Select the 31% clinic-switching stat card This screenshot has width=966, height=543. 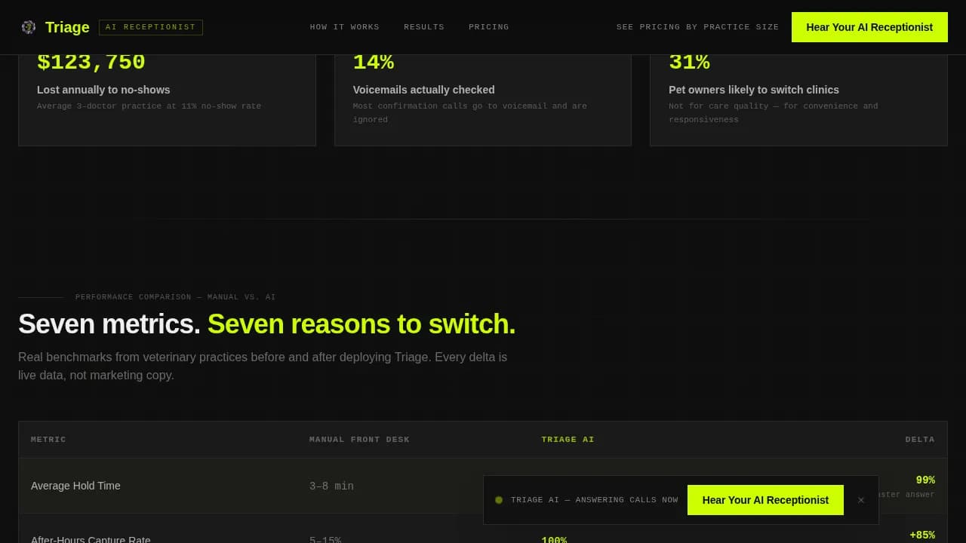pyautogui.click(x=798, y=90)
